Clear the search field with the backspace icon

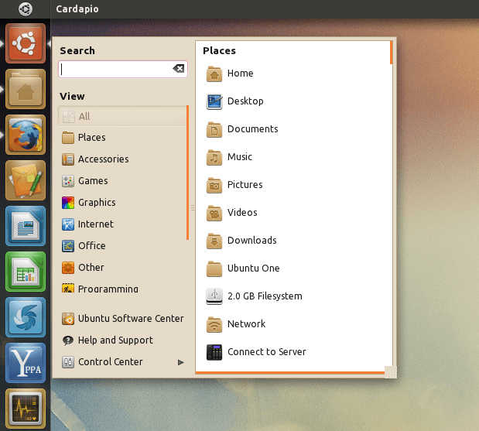click(x=179, y=69)
